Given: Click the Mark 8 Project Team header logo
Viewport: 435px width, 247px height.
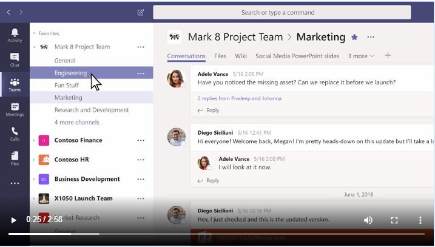Looking at the screenshot, I should [174, 37].
